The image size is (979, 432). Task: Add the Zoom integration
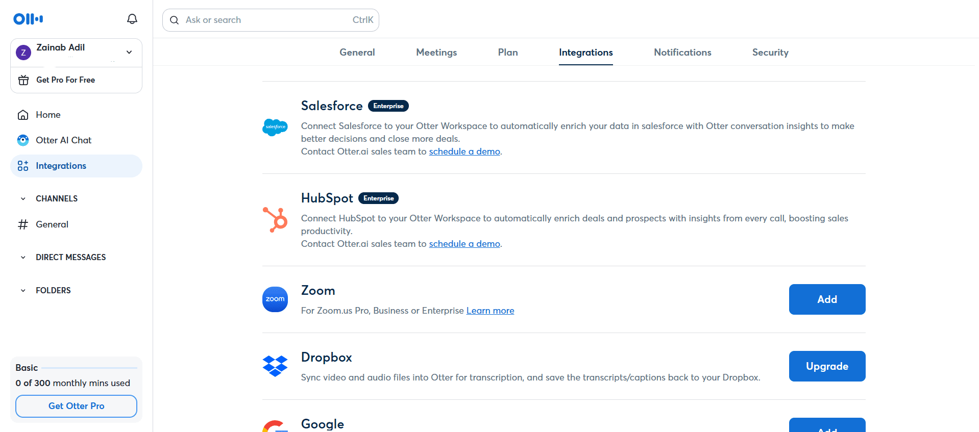(826, 299)
